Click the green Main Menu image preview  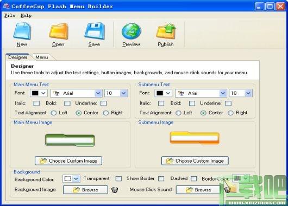[70, 140]
